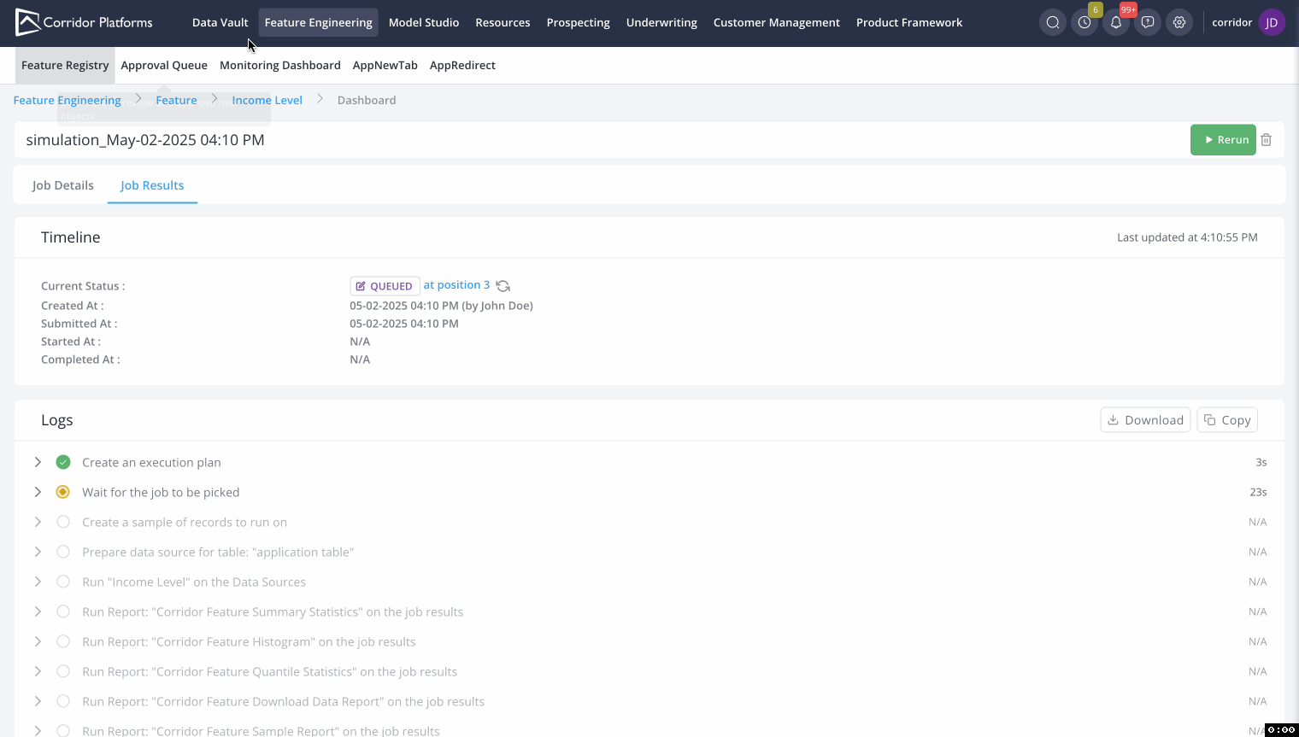This screenshot has width=1299, height=737.
Task: Click the JD user avatar
Action: tap(1272, 23)
